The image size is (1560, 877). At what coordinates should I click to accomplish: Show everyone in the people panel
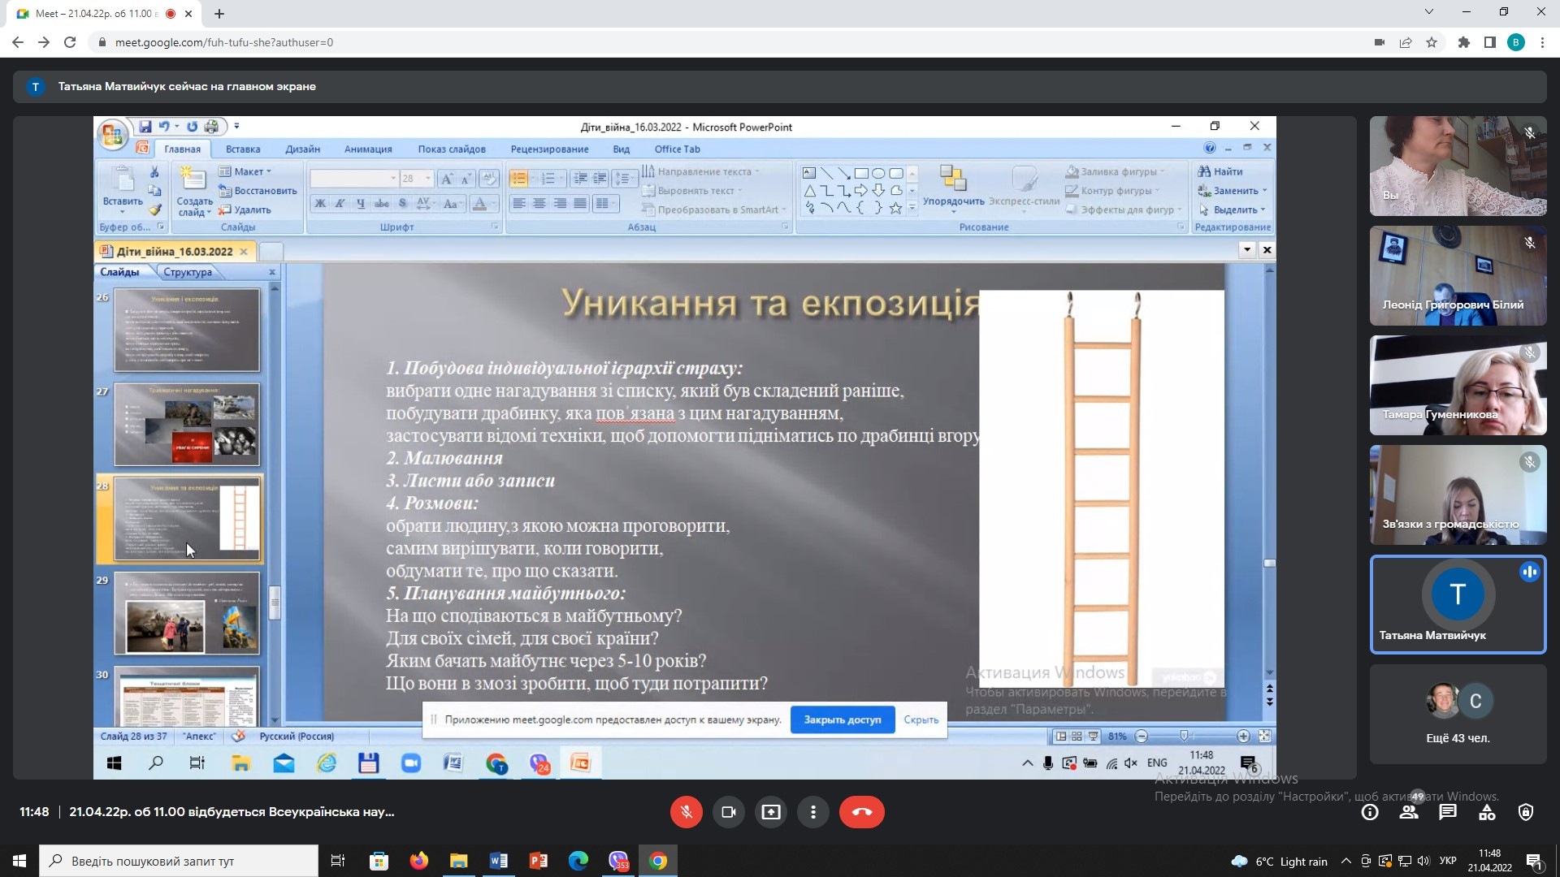[x=1409, y=812]
